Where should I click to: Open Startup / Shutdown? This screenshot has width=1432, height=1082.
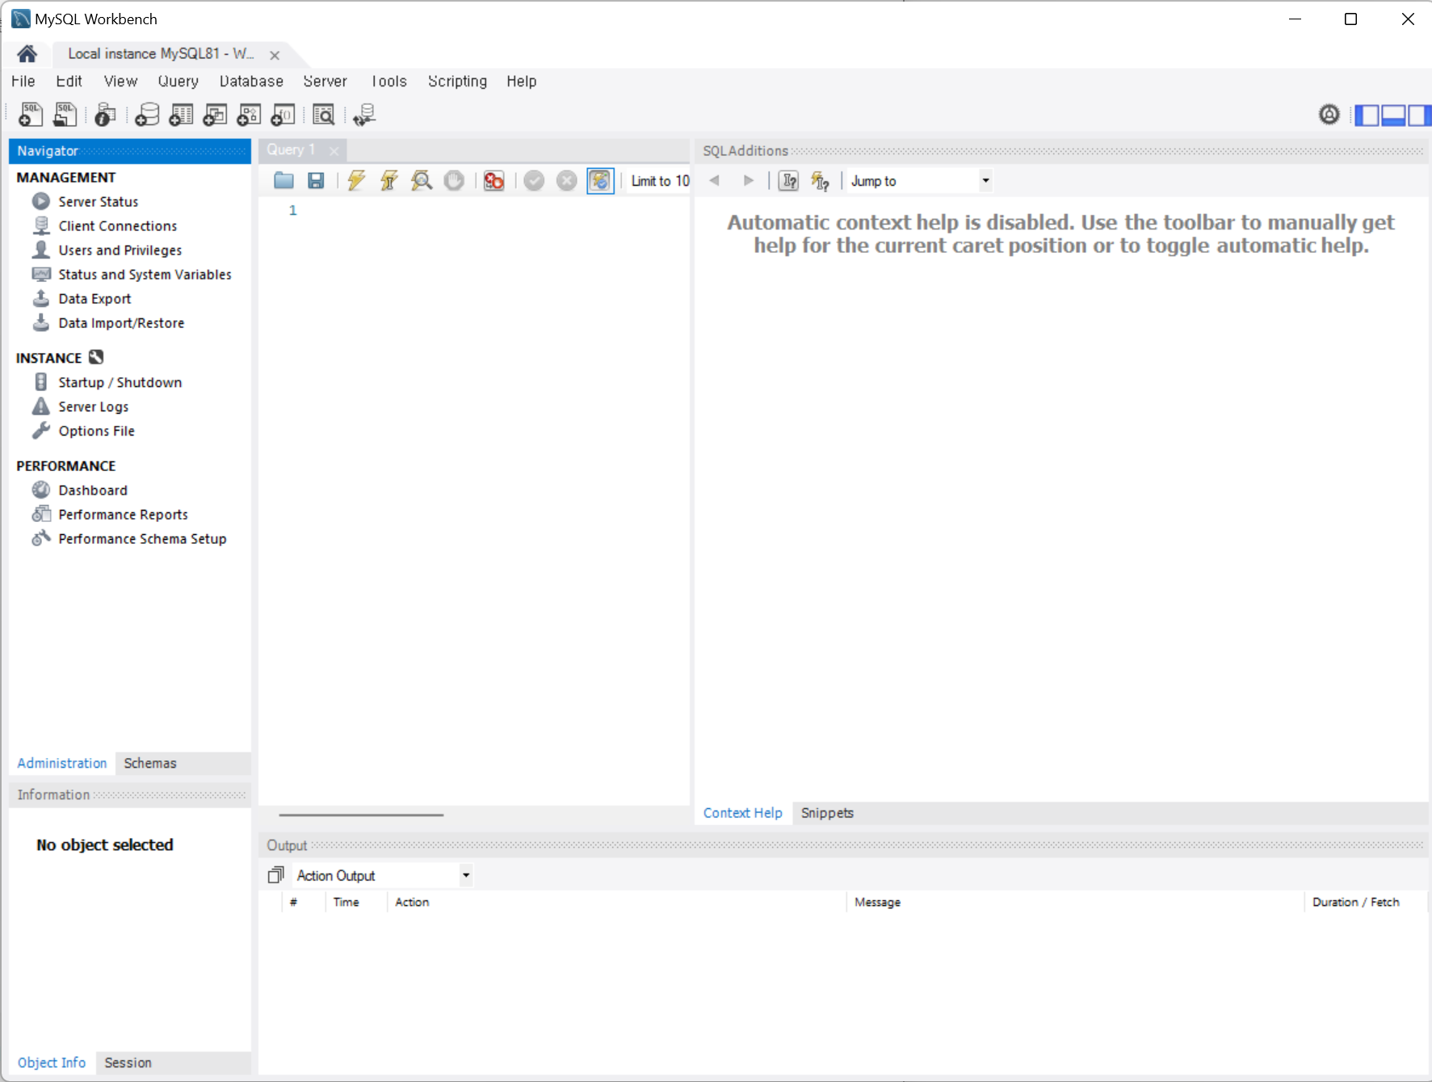(120, 382)
